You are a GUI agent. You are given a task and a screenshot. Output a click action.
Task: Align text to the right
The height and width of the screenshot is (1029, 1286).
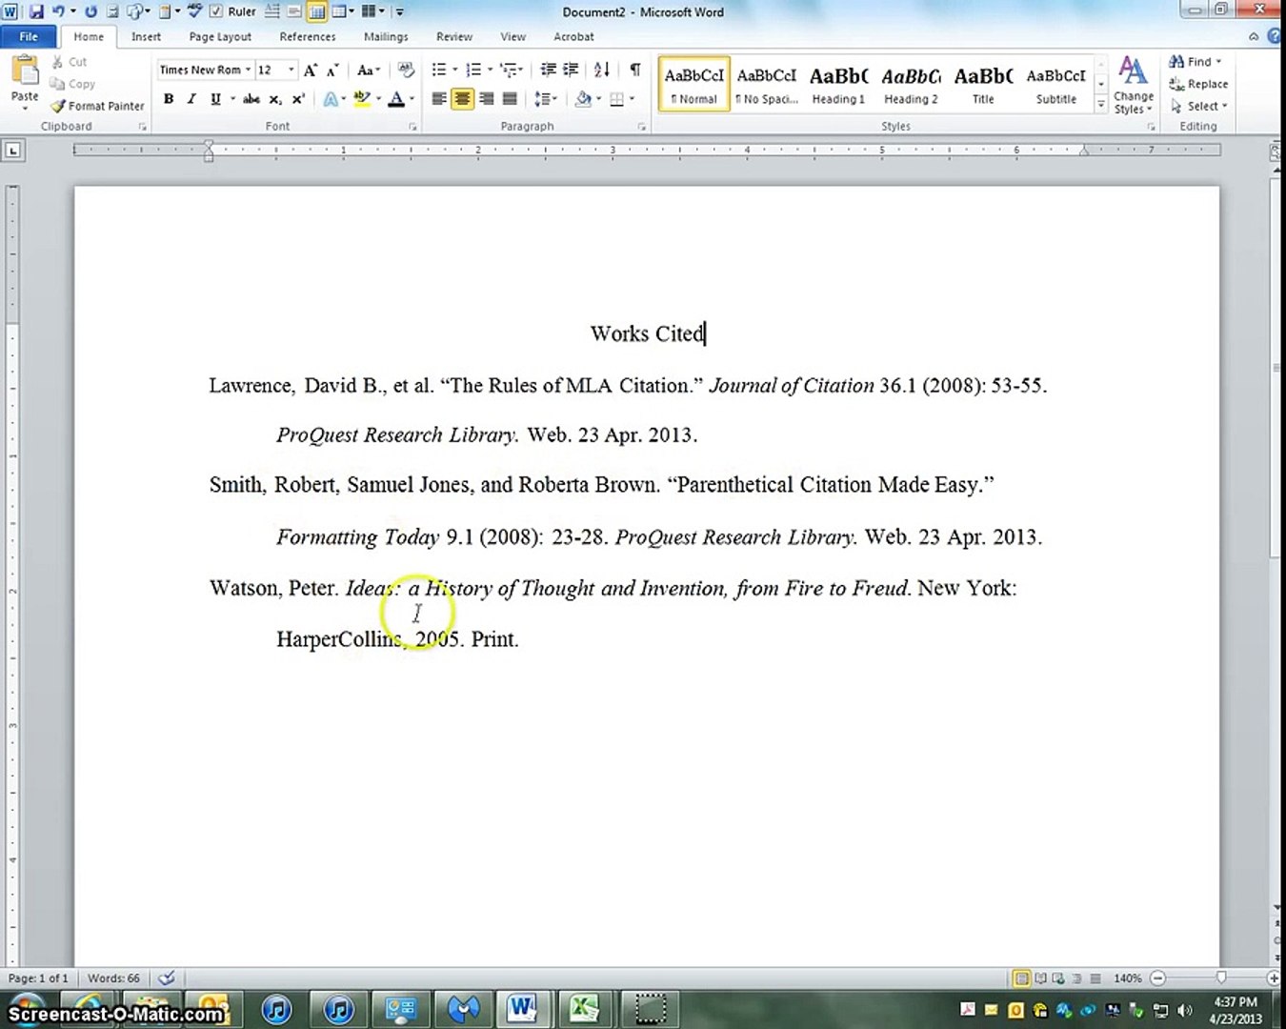487,98
